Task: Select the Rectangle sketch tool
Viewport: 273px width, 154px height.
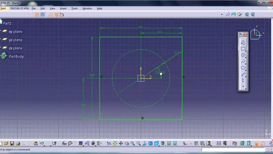Action: [x=243, y=49]
